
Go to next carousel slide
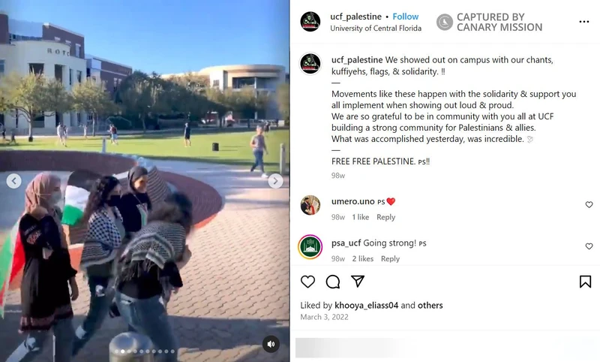pos(275,181)
